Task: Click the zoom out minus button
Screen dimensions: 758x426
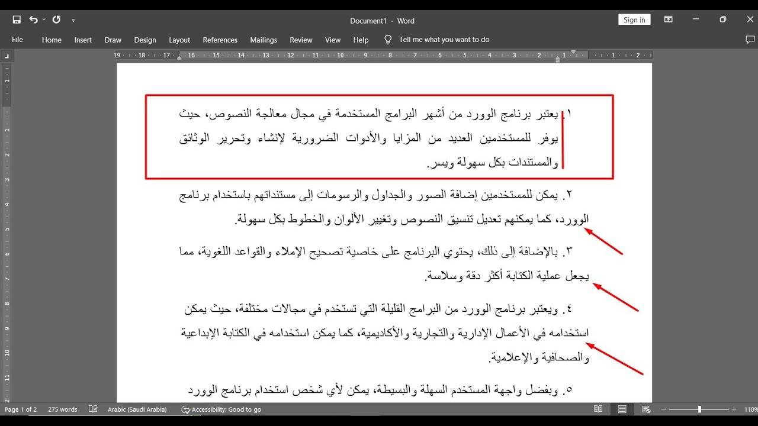Action: 665,409
